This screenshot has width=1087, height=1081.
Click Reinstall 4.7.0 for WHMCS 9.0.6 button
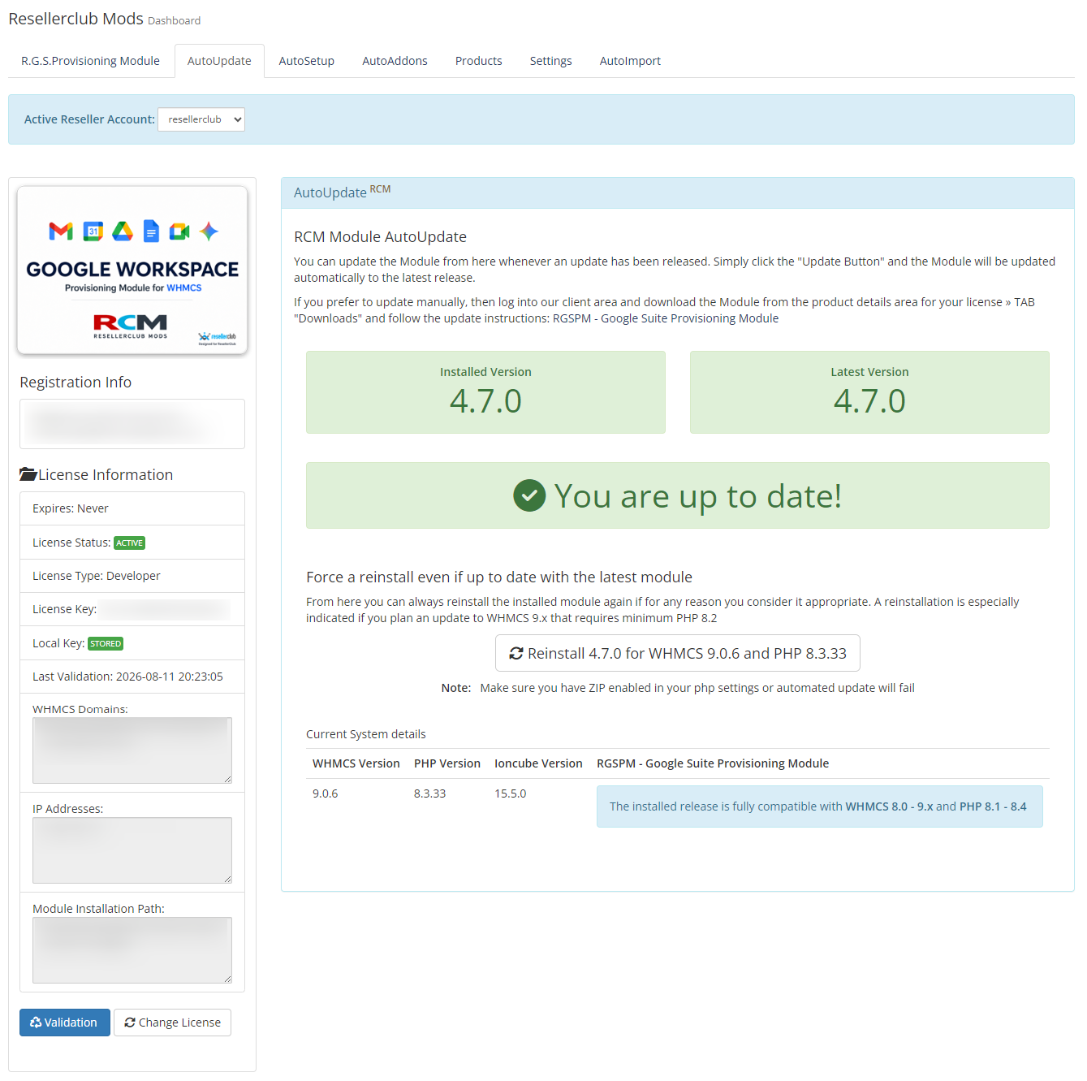click(x=678, y=653)
